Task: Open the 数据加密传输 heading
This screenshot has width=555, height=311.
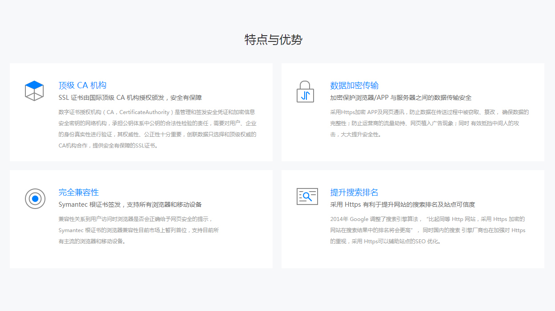Action: tap(354, 86)
